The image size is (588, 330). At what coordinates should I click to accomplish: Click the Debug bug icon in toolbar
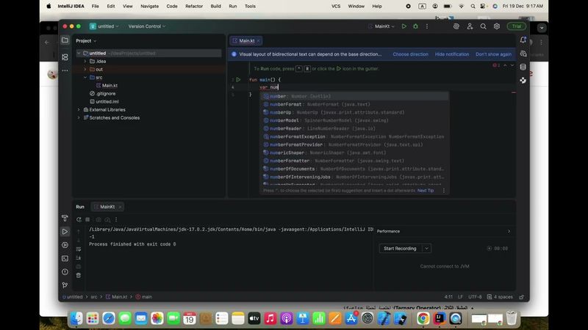[415, 26]
